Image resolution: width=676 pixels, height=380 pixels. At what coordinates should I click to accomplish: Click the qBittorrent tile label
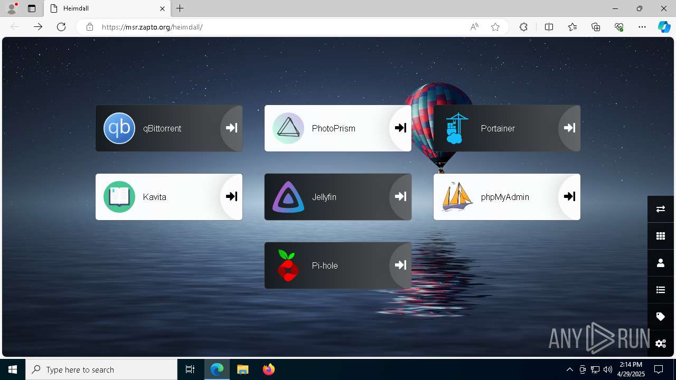pyautogui.click(x=162, y=128)
